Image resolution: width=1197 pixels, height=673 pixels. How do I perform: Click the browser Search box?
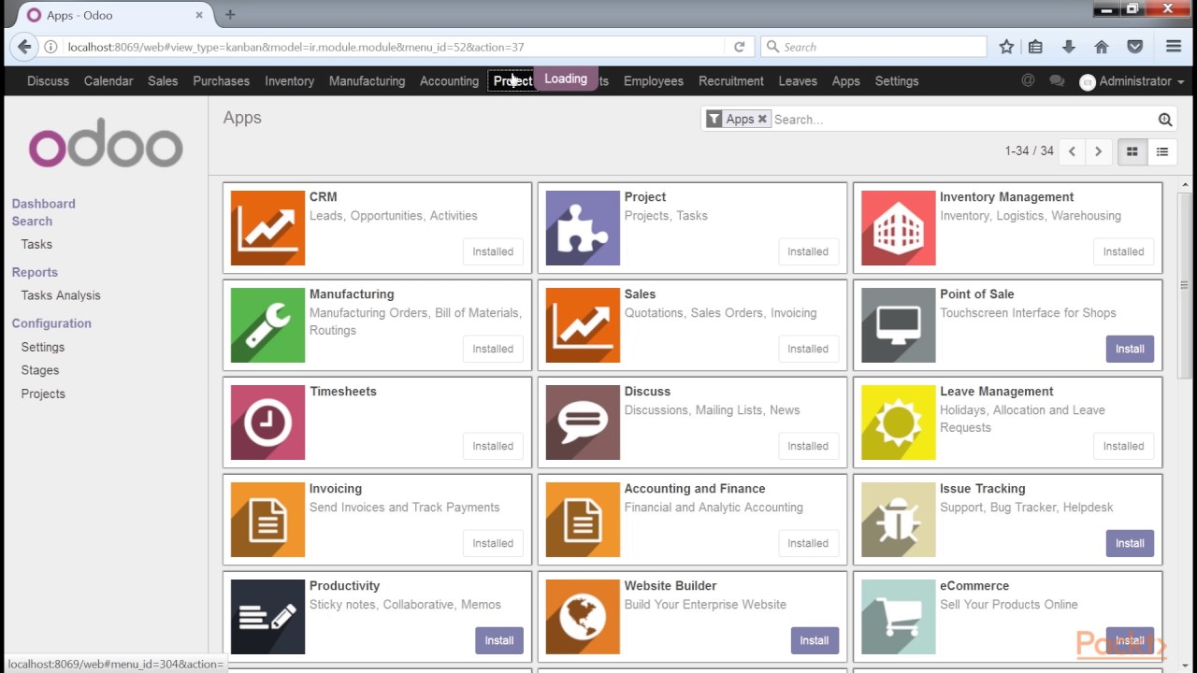click(x=874, y=47)
